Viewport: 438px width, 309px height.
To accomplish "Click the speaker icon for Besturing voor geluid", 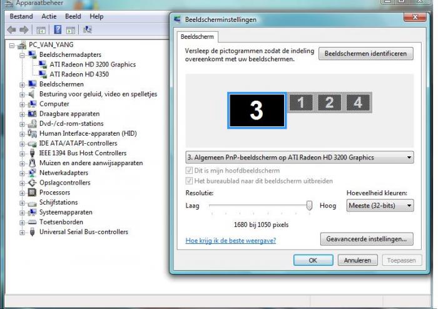I will [x=32, y=94].
